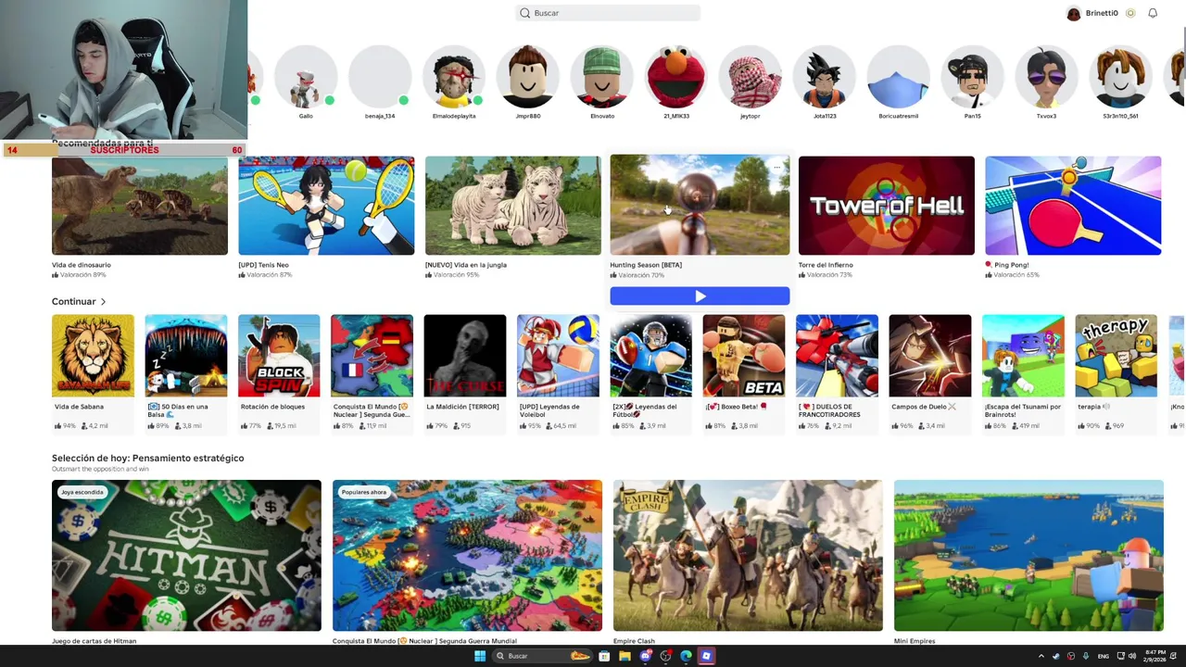The width and height of the screenshot is (1186, 667).
Task: Open the Block Spin game tile
Action: pyautogui.click(x=279, y=356)
